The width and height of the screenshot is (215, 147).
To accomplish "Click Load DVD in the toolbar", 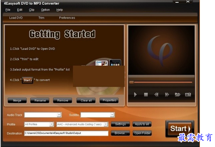I will (x=16, y=18).
